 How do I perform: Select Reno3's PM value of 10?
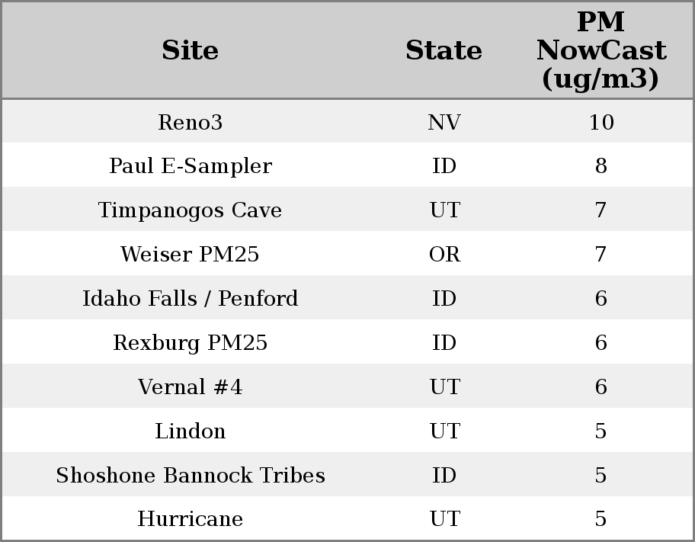(601, 122)
